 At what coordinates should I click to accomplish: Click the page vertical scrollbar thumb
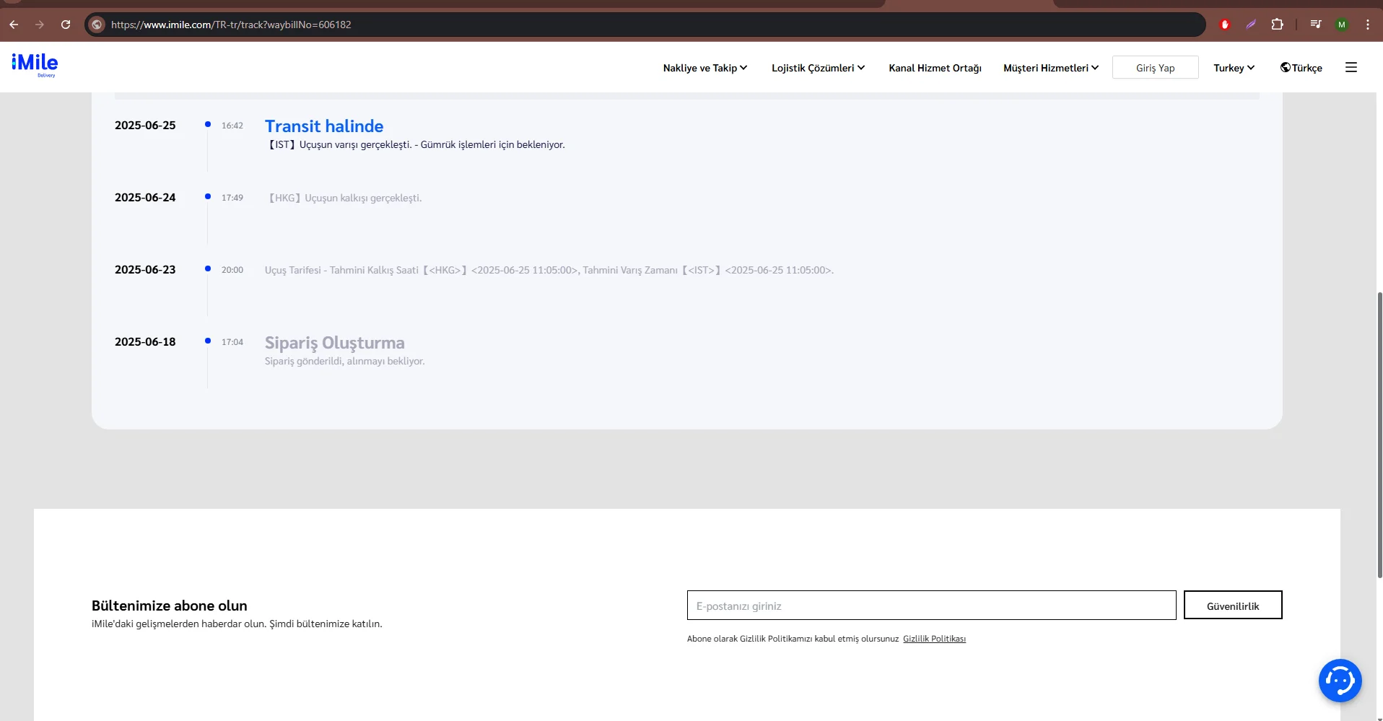click(1379, 434)
